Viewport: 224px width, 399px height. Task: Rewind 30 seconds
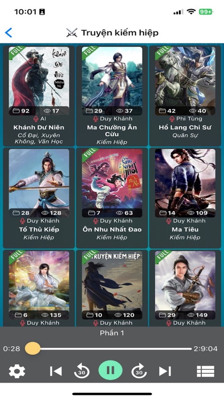coord(82,371)
